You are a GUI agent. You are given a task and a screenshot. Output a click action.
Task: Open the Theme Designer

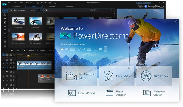[x=116, y=93]
